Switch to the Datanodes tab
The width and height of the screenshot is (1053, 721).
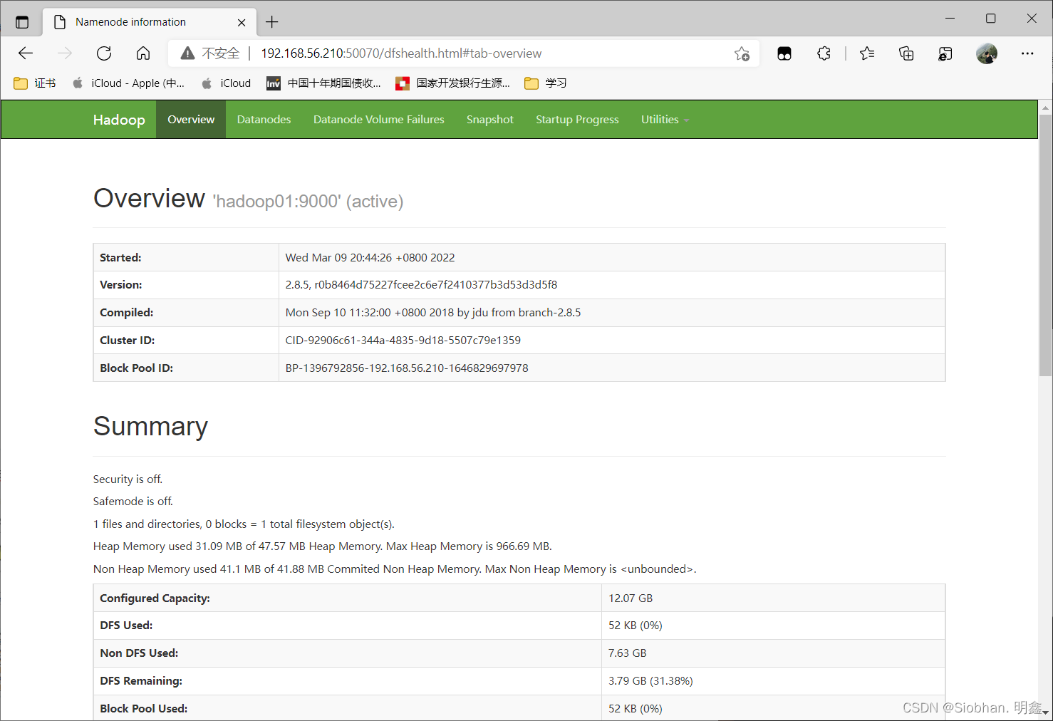pyautogui.click(x=264, y=120)
